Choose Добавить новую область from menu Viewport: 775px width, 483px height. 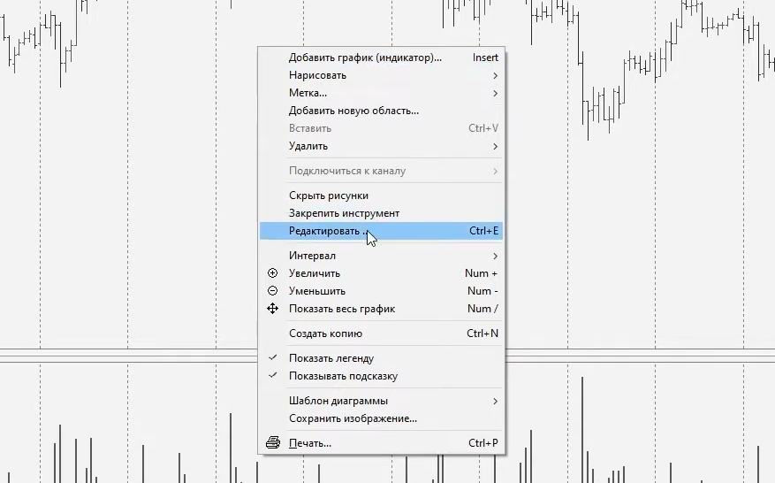pos(353,111)
